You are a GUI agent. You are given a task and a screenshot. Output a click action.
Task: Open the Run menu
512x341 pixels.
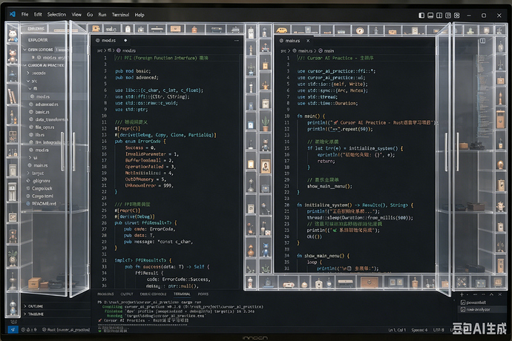pyautogui.click(x=102, y=15)
